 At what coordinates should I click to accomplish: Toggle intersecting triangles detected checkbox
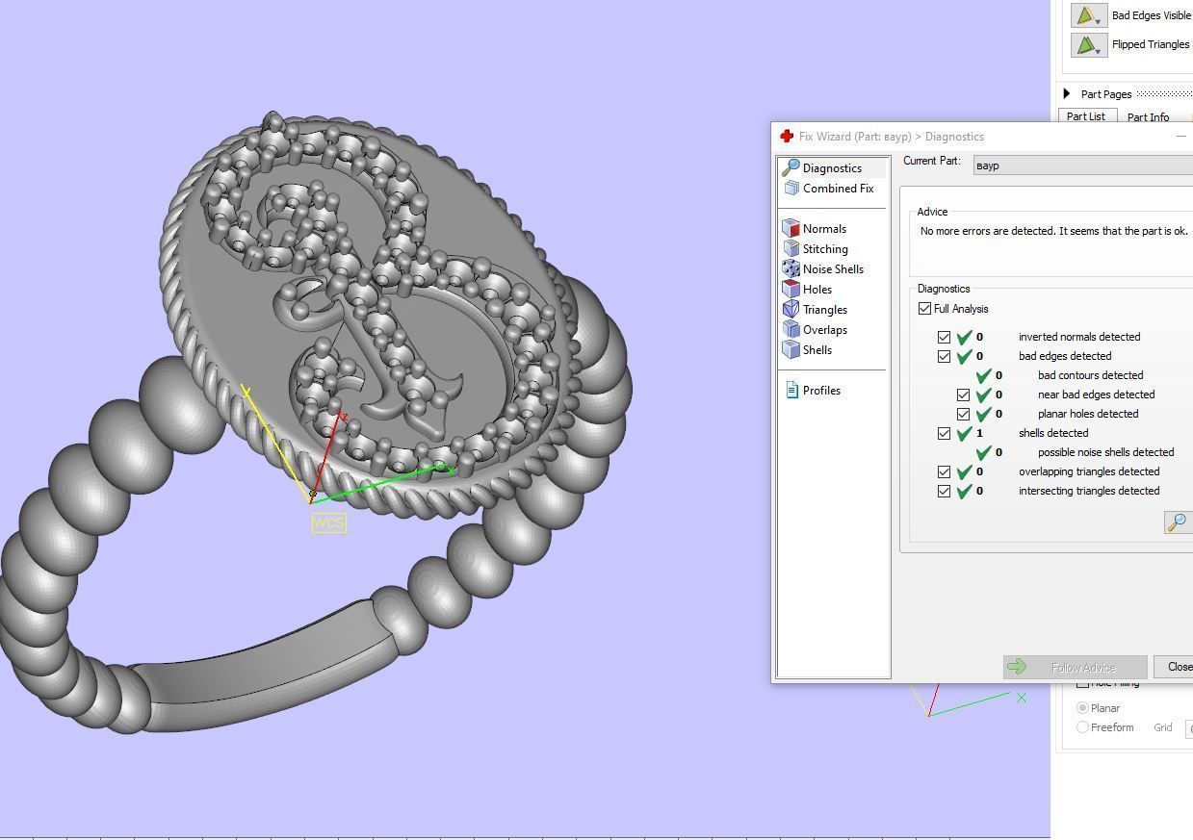944,491
